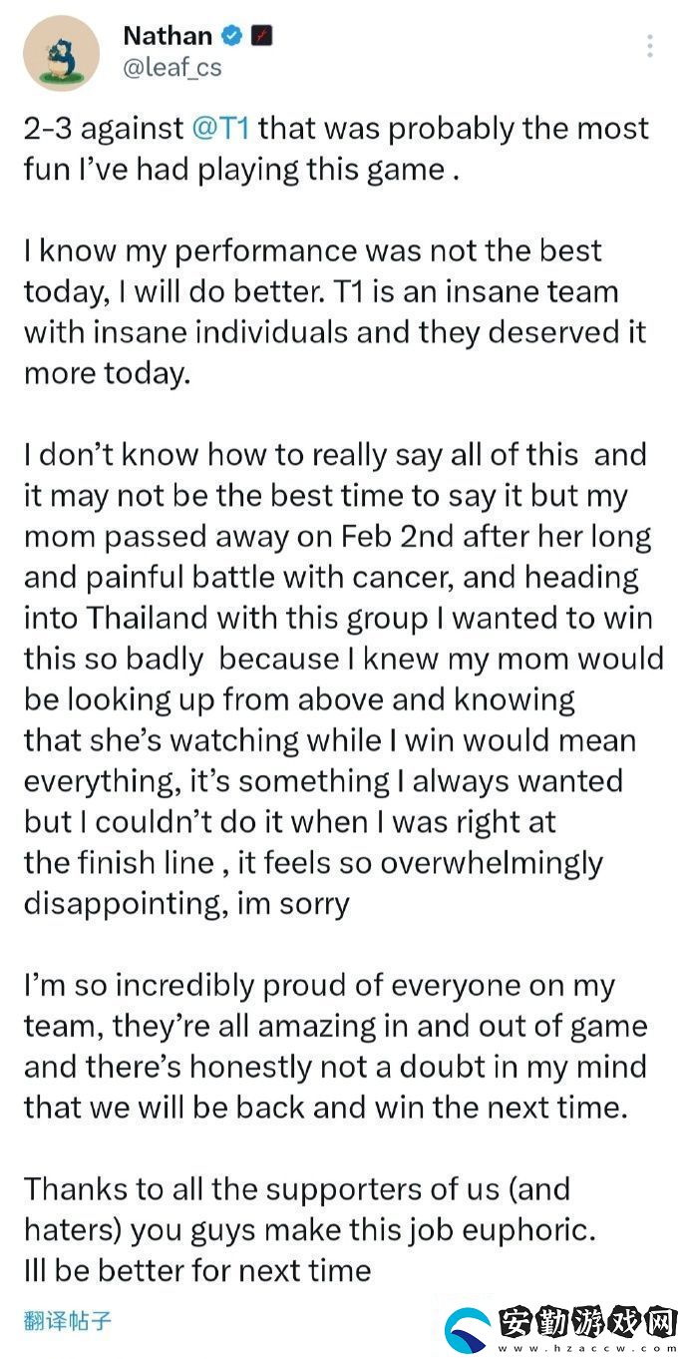Click the paragraph starting "2-3 against"
Viewport: 688px width, 1359px height.
336,148
